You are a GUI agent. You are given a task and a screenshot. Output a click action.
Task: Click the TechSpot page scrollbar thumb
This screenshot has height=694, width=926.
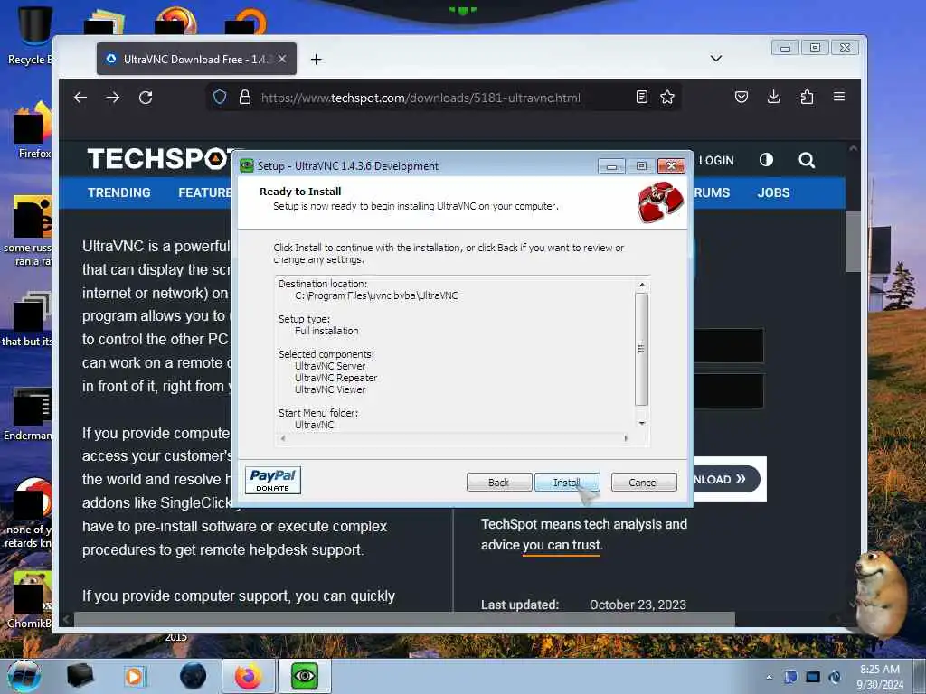(x=853, y=240)
